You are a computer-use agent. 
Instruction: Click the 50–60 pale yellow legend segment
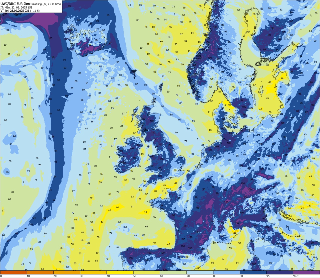146,272
